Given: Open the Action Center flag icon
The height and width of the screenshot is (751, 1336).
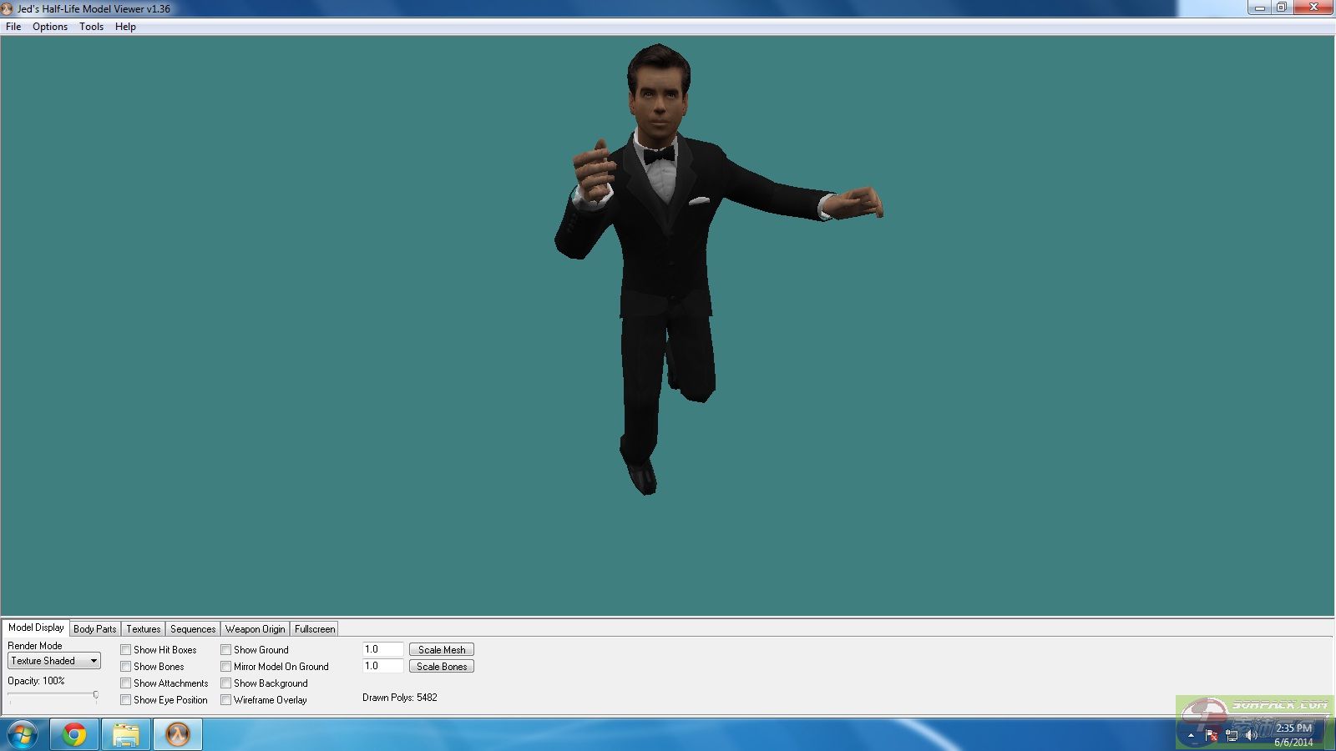Looking at the screenshot, I should coord(1212,735).
